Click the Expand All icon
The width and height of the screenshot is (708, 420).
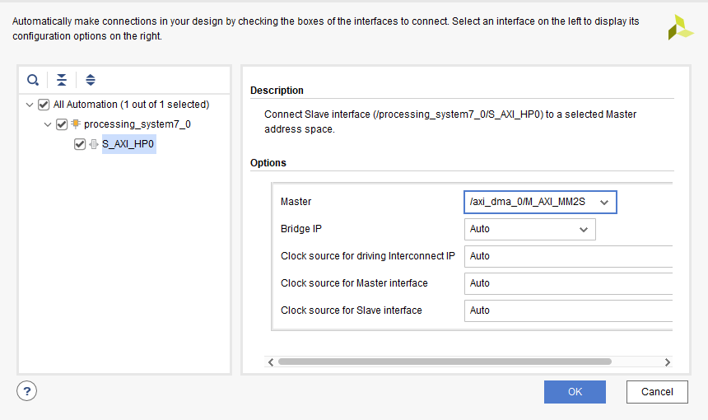point(91,80)
